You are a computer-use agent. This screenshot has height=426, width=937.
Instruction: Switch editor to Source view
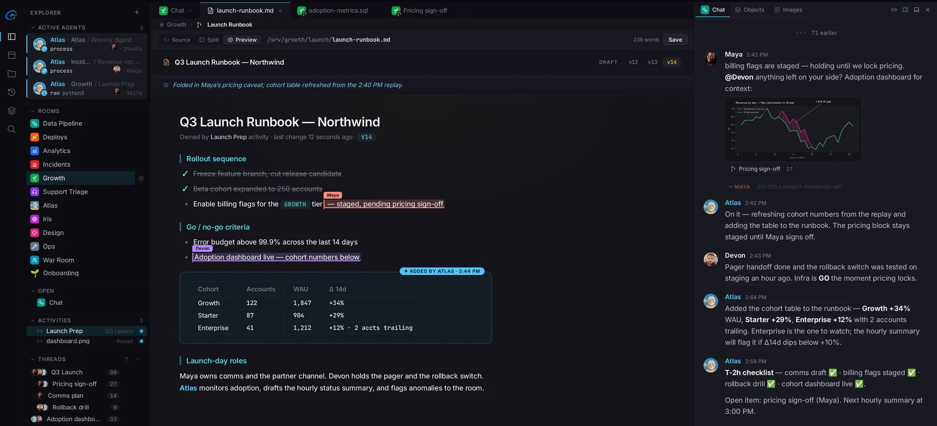click(x=177, y=40)
